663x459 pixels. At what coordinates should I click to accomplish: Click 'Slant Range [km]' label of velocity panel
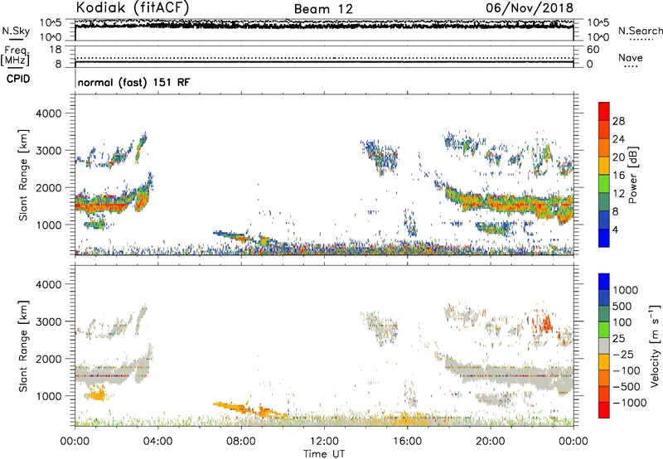point(23,345)
